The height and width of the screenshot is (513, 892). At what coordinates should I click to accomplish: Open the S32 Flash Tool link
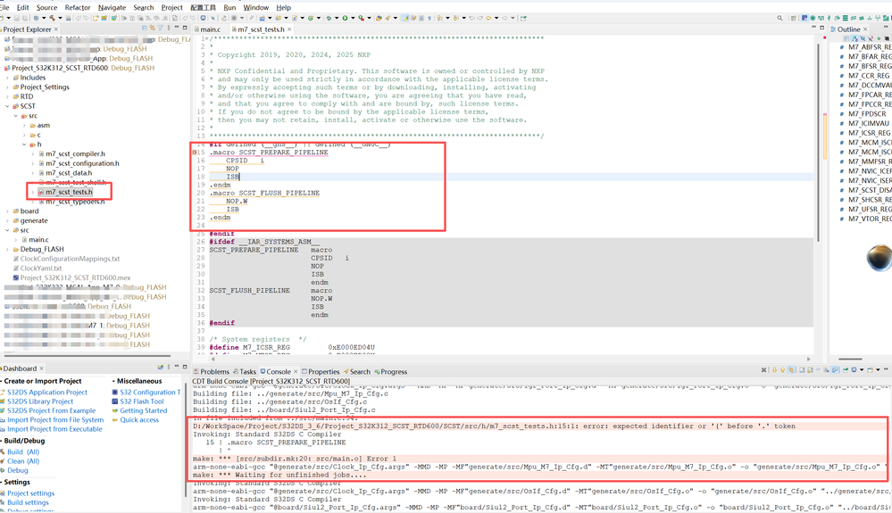click(142, 401)
